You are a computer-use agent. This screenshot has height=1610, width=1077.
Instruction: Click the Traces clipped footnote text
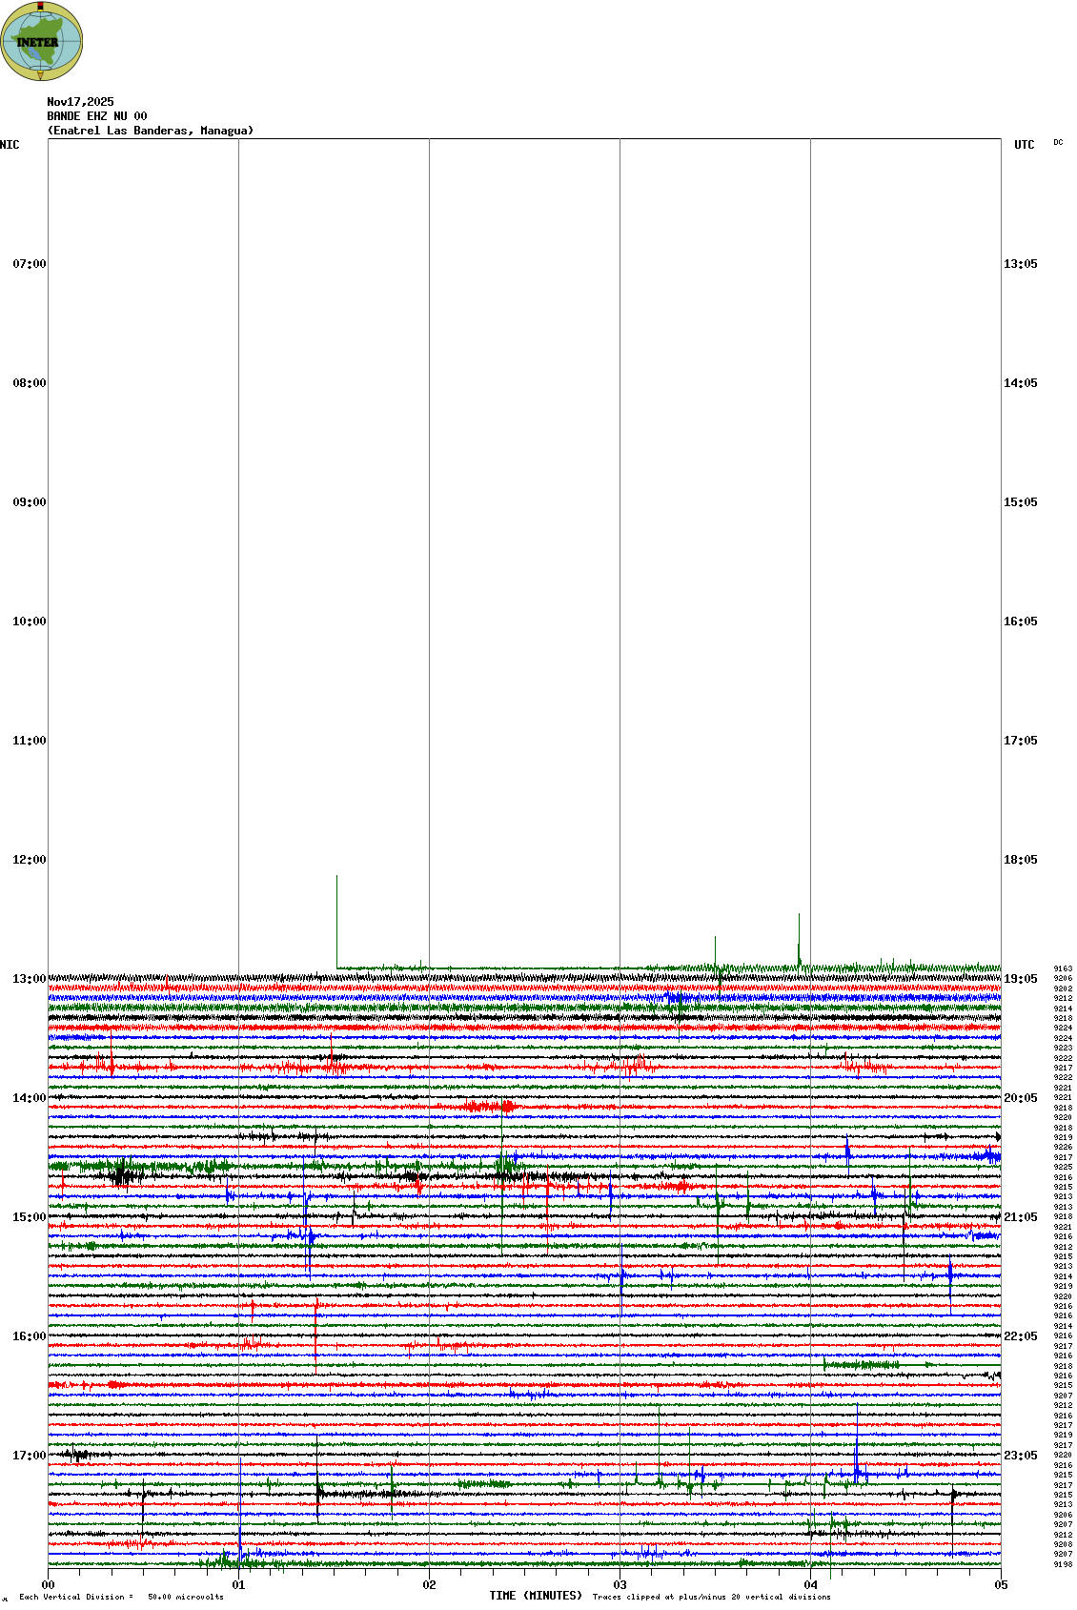click(711, 1597)
